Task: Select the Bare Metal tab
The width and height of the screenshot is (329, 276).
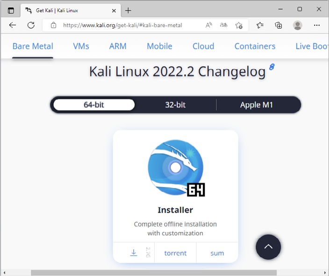Action: 33,46
